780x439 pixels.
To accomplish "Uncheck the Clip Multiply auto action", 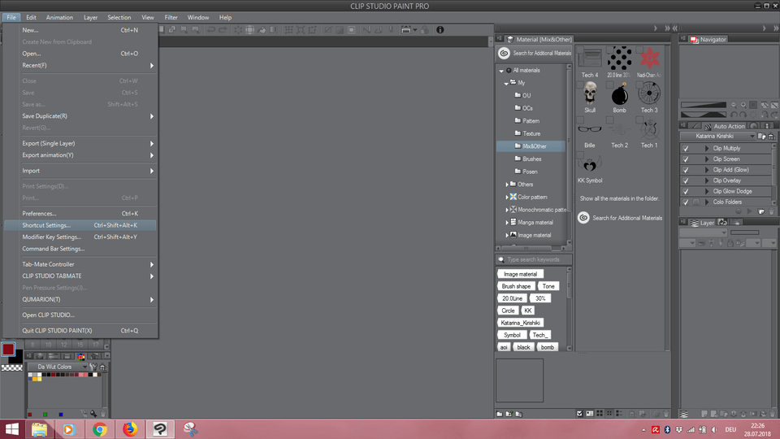I will (x=686, y=149).
